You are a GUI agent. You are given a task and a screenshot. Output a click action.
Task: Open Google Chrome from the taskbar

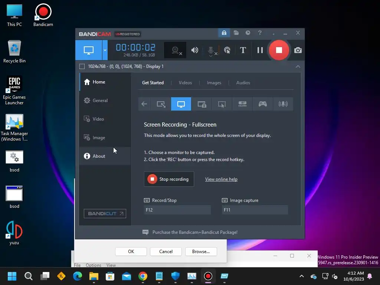143,276
